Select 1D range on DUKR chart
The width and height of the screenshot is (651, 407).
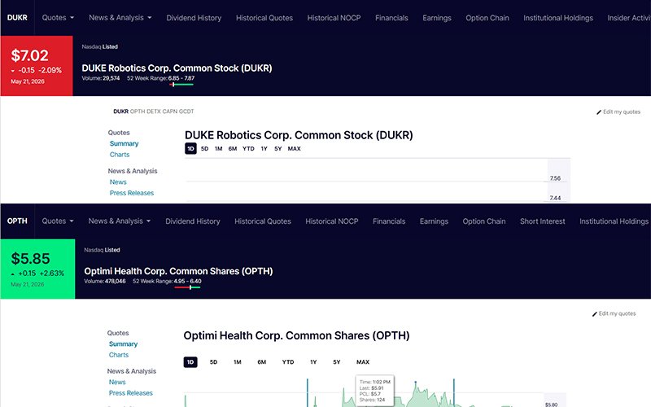click(x=190, y=149)
